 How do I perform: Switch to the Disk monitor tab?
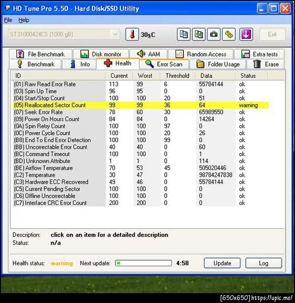101,54
